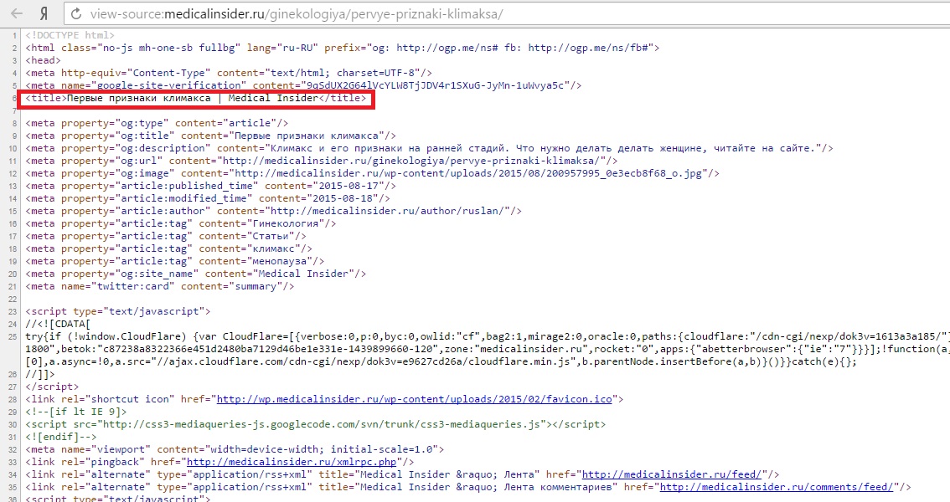The width and height of the screenshot is (950, 502).
Task: Click the browser back arrow
Action: coord(17,13)
